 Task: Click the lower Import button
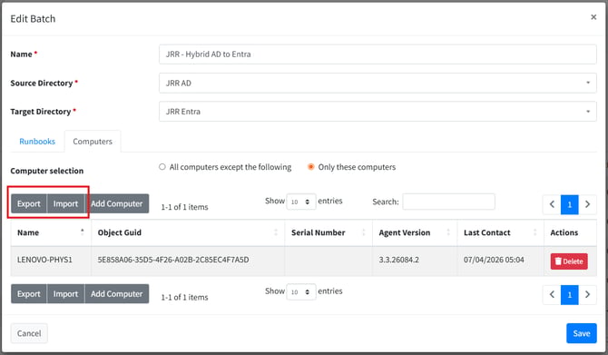click(65, 293)
